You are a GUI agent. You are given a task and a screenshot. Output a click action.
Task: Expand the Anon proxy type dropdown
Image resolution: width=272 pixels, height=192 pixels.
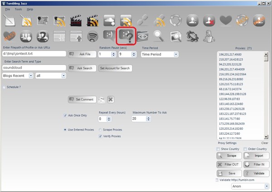tap(267, 186)
